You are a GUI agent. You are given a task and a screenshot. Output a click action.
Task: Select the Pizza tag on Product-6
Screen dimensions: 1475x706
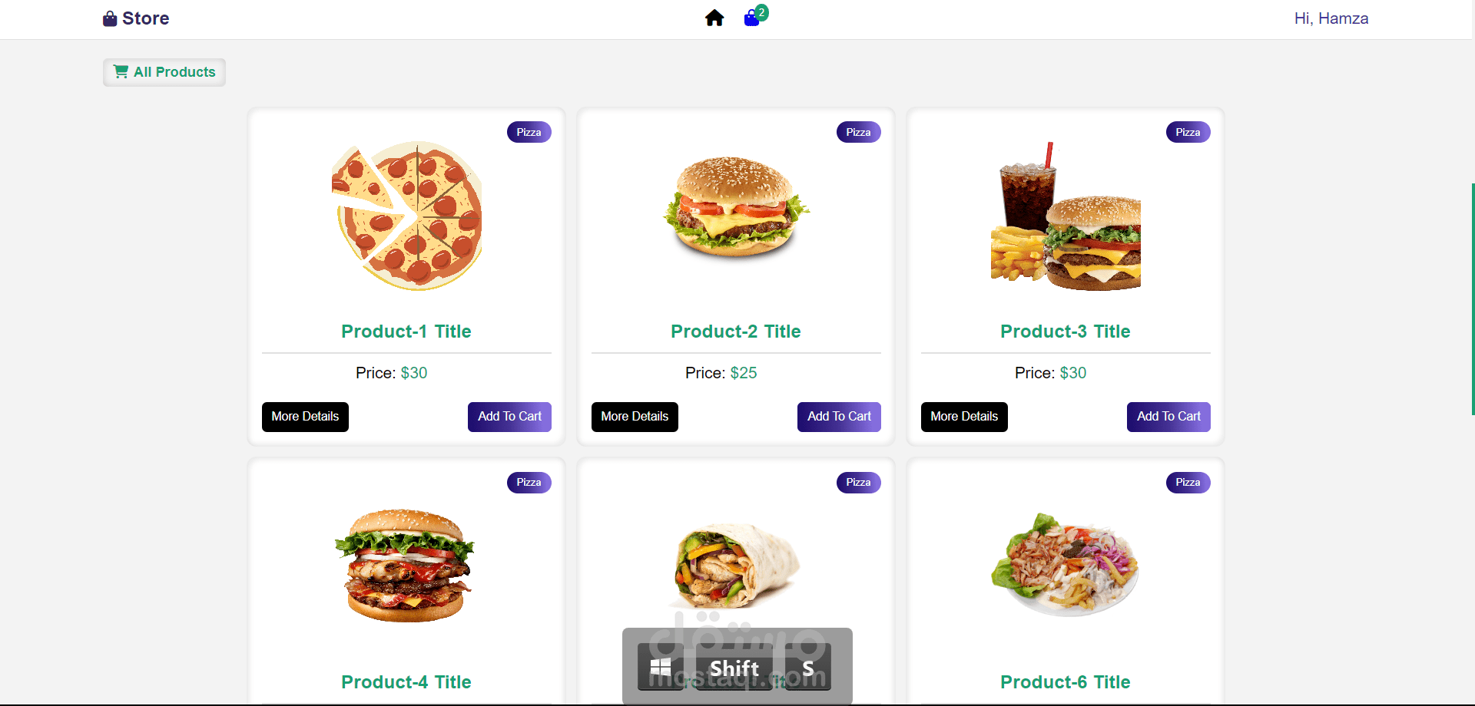[1188, 482]
